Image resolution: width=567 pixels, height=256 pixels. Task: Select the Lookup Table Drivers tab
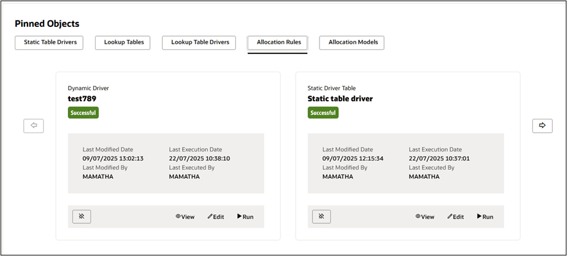tap(199, 42)
